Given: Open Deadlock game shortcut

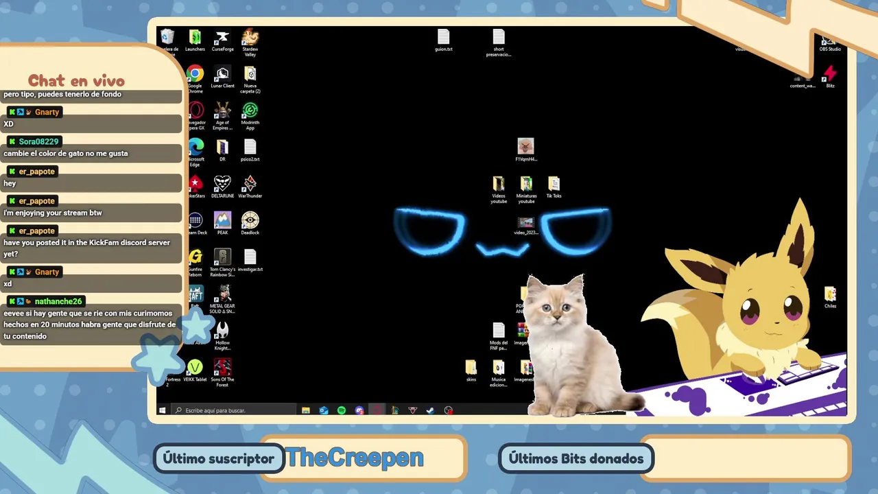Looking at the screenshot, I should click(x=250, y=224).
